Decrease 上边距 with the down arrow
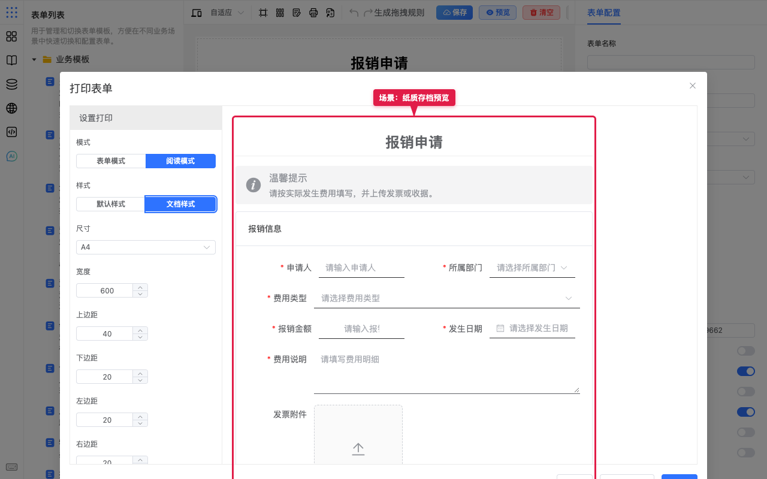Image resolution: width=767 pixels, height=479 pixels. point(140,337)
